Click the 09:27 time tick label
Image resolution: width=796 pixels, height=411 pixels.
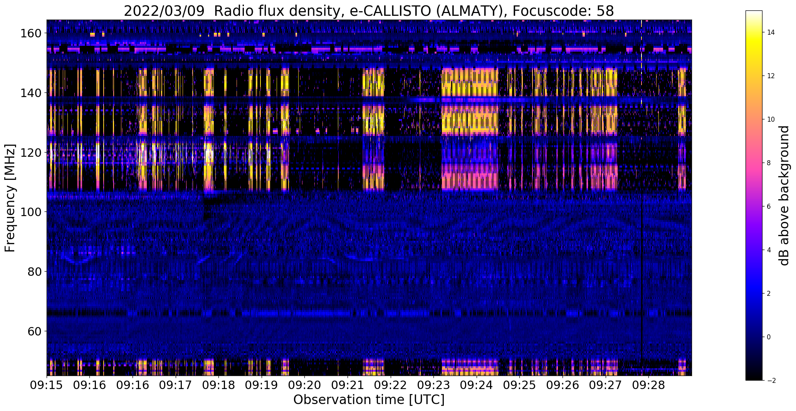(606, 385)
